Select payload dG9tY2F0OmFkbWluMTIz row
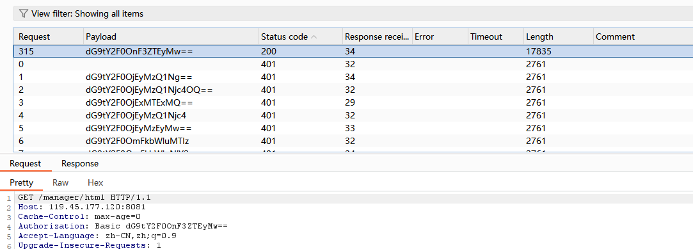The height and width of the screenshot is (249, 693). tap(353, 141)
